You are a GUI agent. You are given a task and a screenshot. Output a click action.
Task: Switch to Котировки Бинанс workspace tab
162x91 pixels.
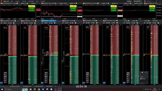(x=15, y=86)
